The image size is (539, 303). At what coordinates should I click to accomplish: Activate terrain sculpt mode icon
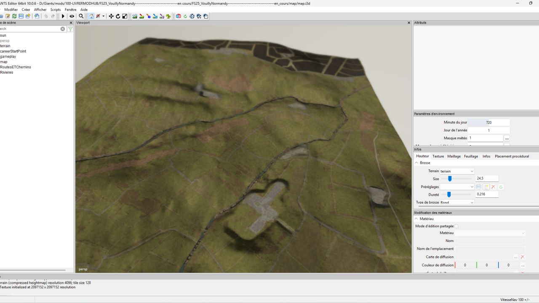(x=135, y=16)
